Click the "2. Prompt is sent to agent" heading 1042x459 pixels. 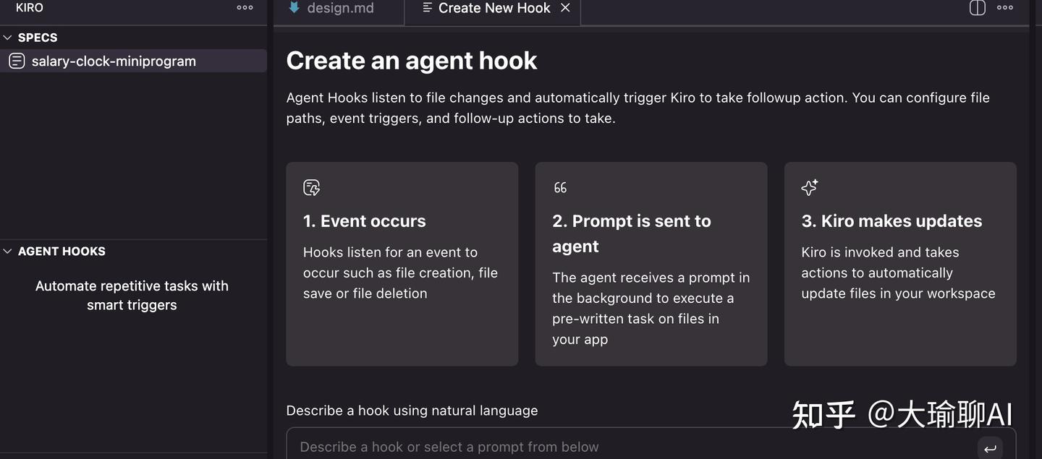631,233
